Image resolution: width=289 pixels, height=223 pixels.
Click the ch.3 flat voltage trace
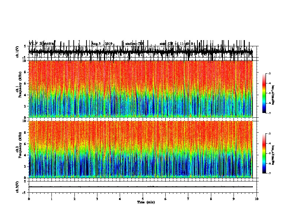(x=141, y=187)
